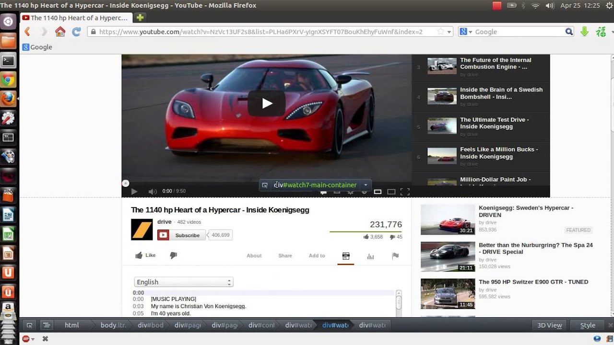The width and height of the screenshot is (614, 345).
Task: Like the video with the thumbs up
Action: click(x=145, y=255)
